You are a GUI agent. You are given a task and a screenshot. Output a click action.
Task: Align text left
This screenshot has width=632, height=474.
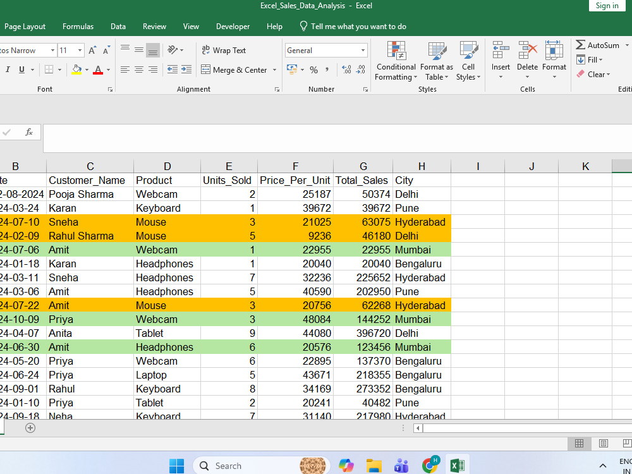(x=125, y=70)
